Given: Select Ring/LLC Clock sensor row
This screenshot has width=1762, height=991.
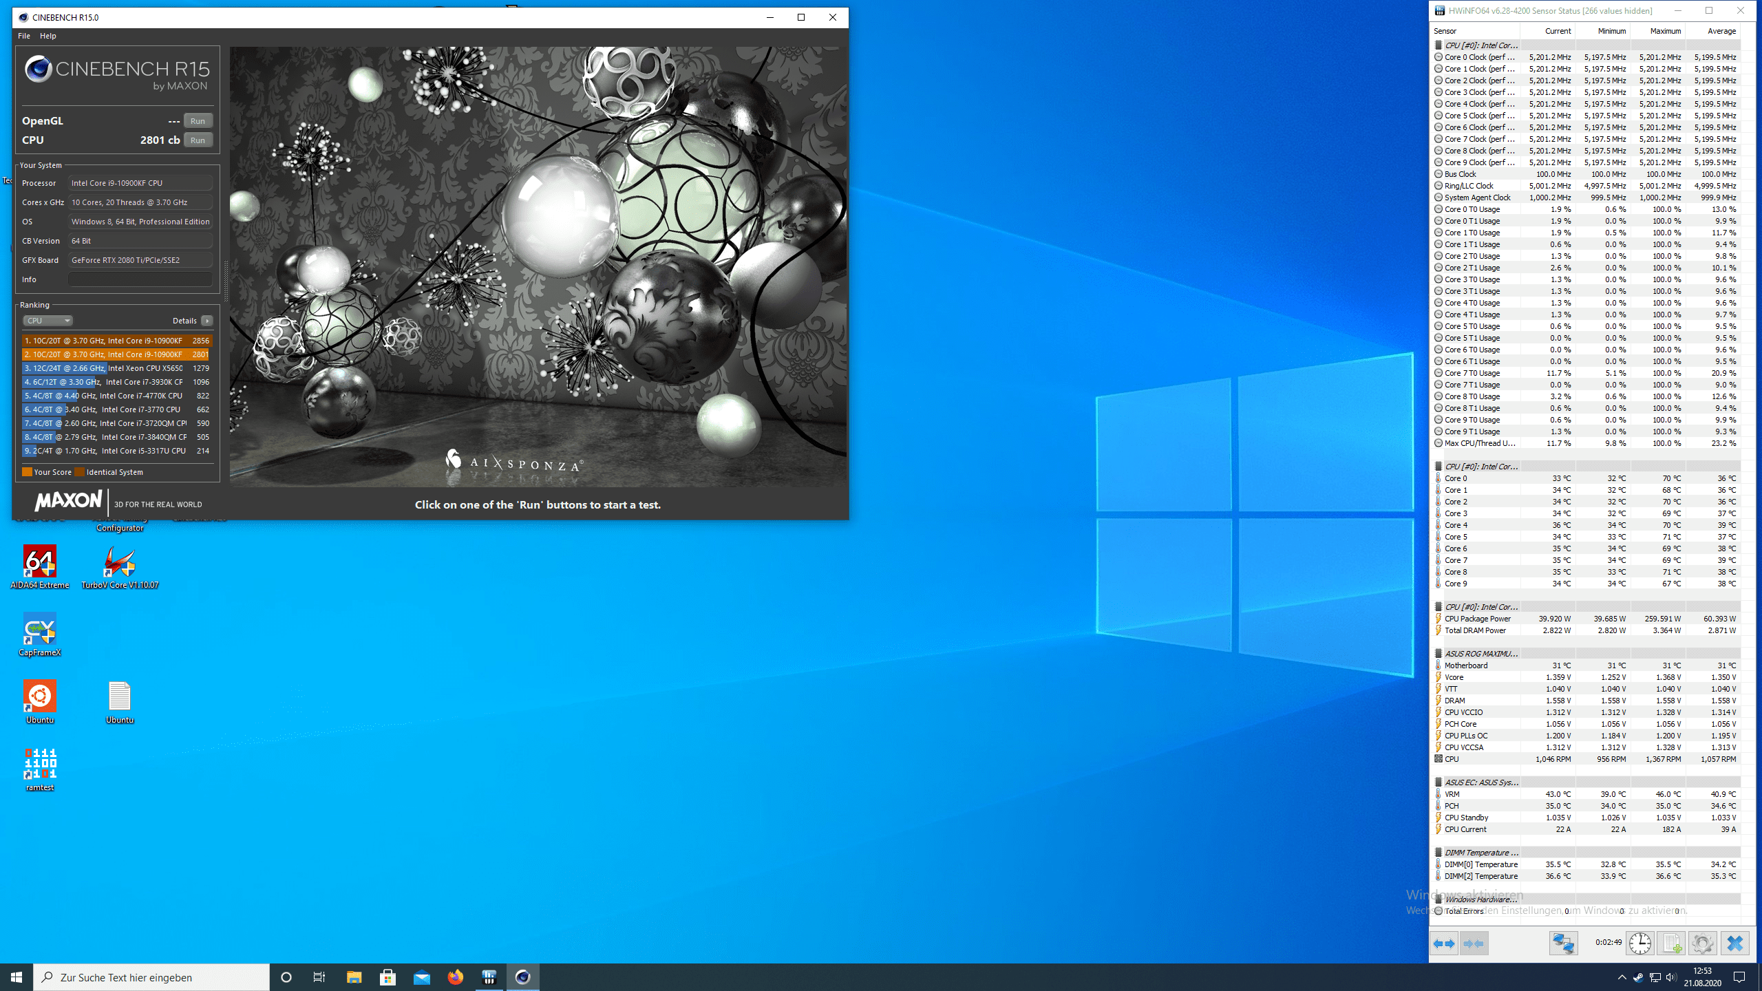Looking at the screenshot, I should pos(1586,186).
